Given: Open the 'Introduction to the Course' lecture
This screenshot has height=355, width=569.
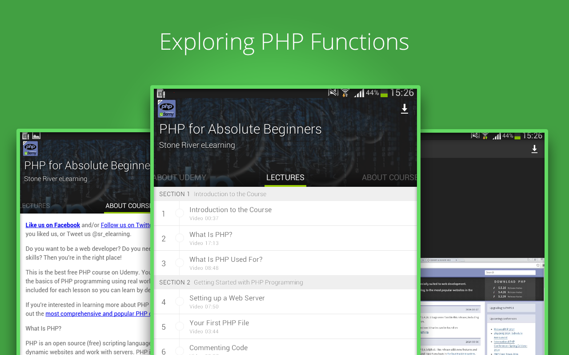Looking at the screenshot, I should pyautogui.click(x=285, y=213).
